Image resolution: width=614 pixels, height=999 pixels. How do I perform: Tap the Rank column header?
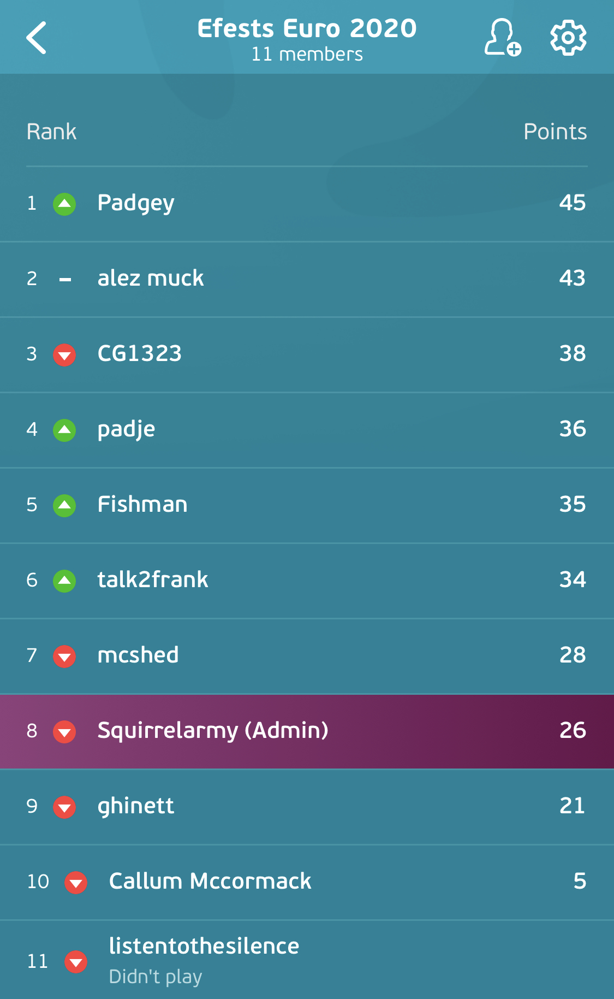tap(51, 132)
